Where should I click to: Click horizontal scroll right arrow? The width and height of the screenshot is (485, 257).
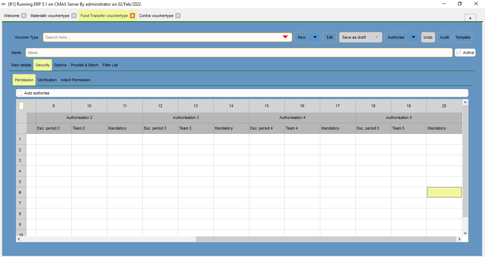point(459,239)
